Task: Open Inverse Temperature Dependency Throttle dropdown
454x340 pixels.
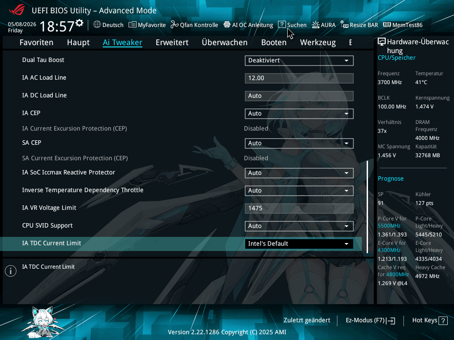Action: pos(299,190)
